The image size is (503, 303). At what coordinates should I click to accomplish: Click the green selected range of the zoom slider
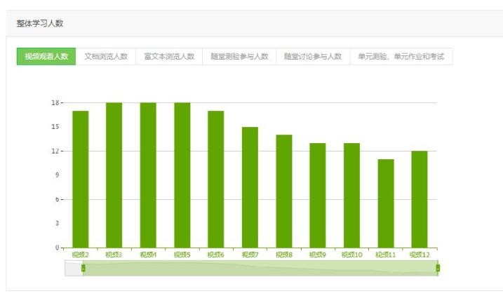click(260, 268)
